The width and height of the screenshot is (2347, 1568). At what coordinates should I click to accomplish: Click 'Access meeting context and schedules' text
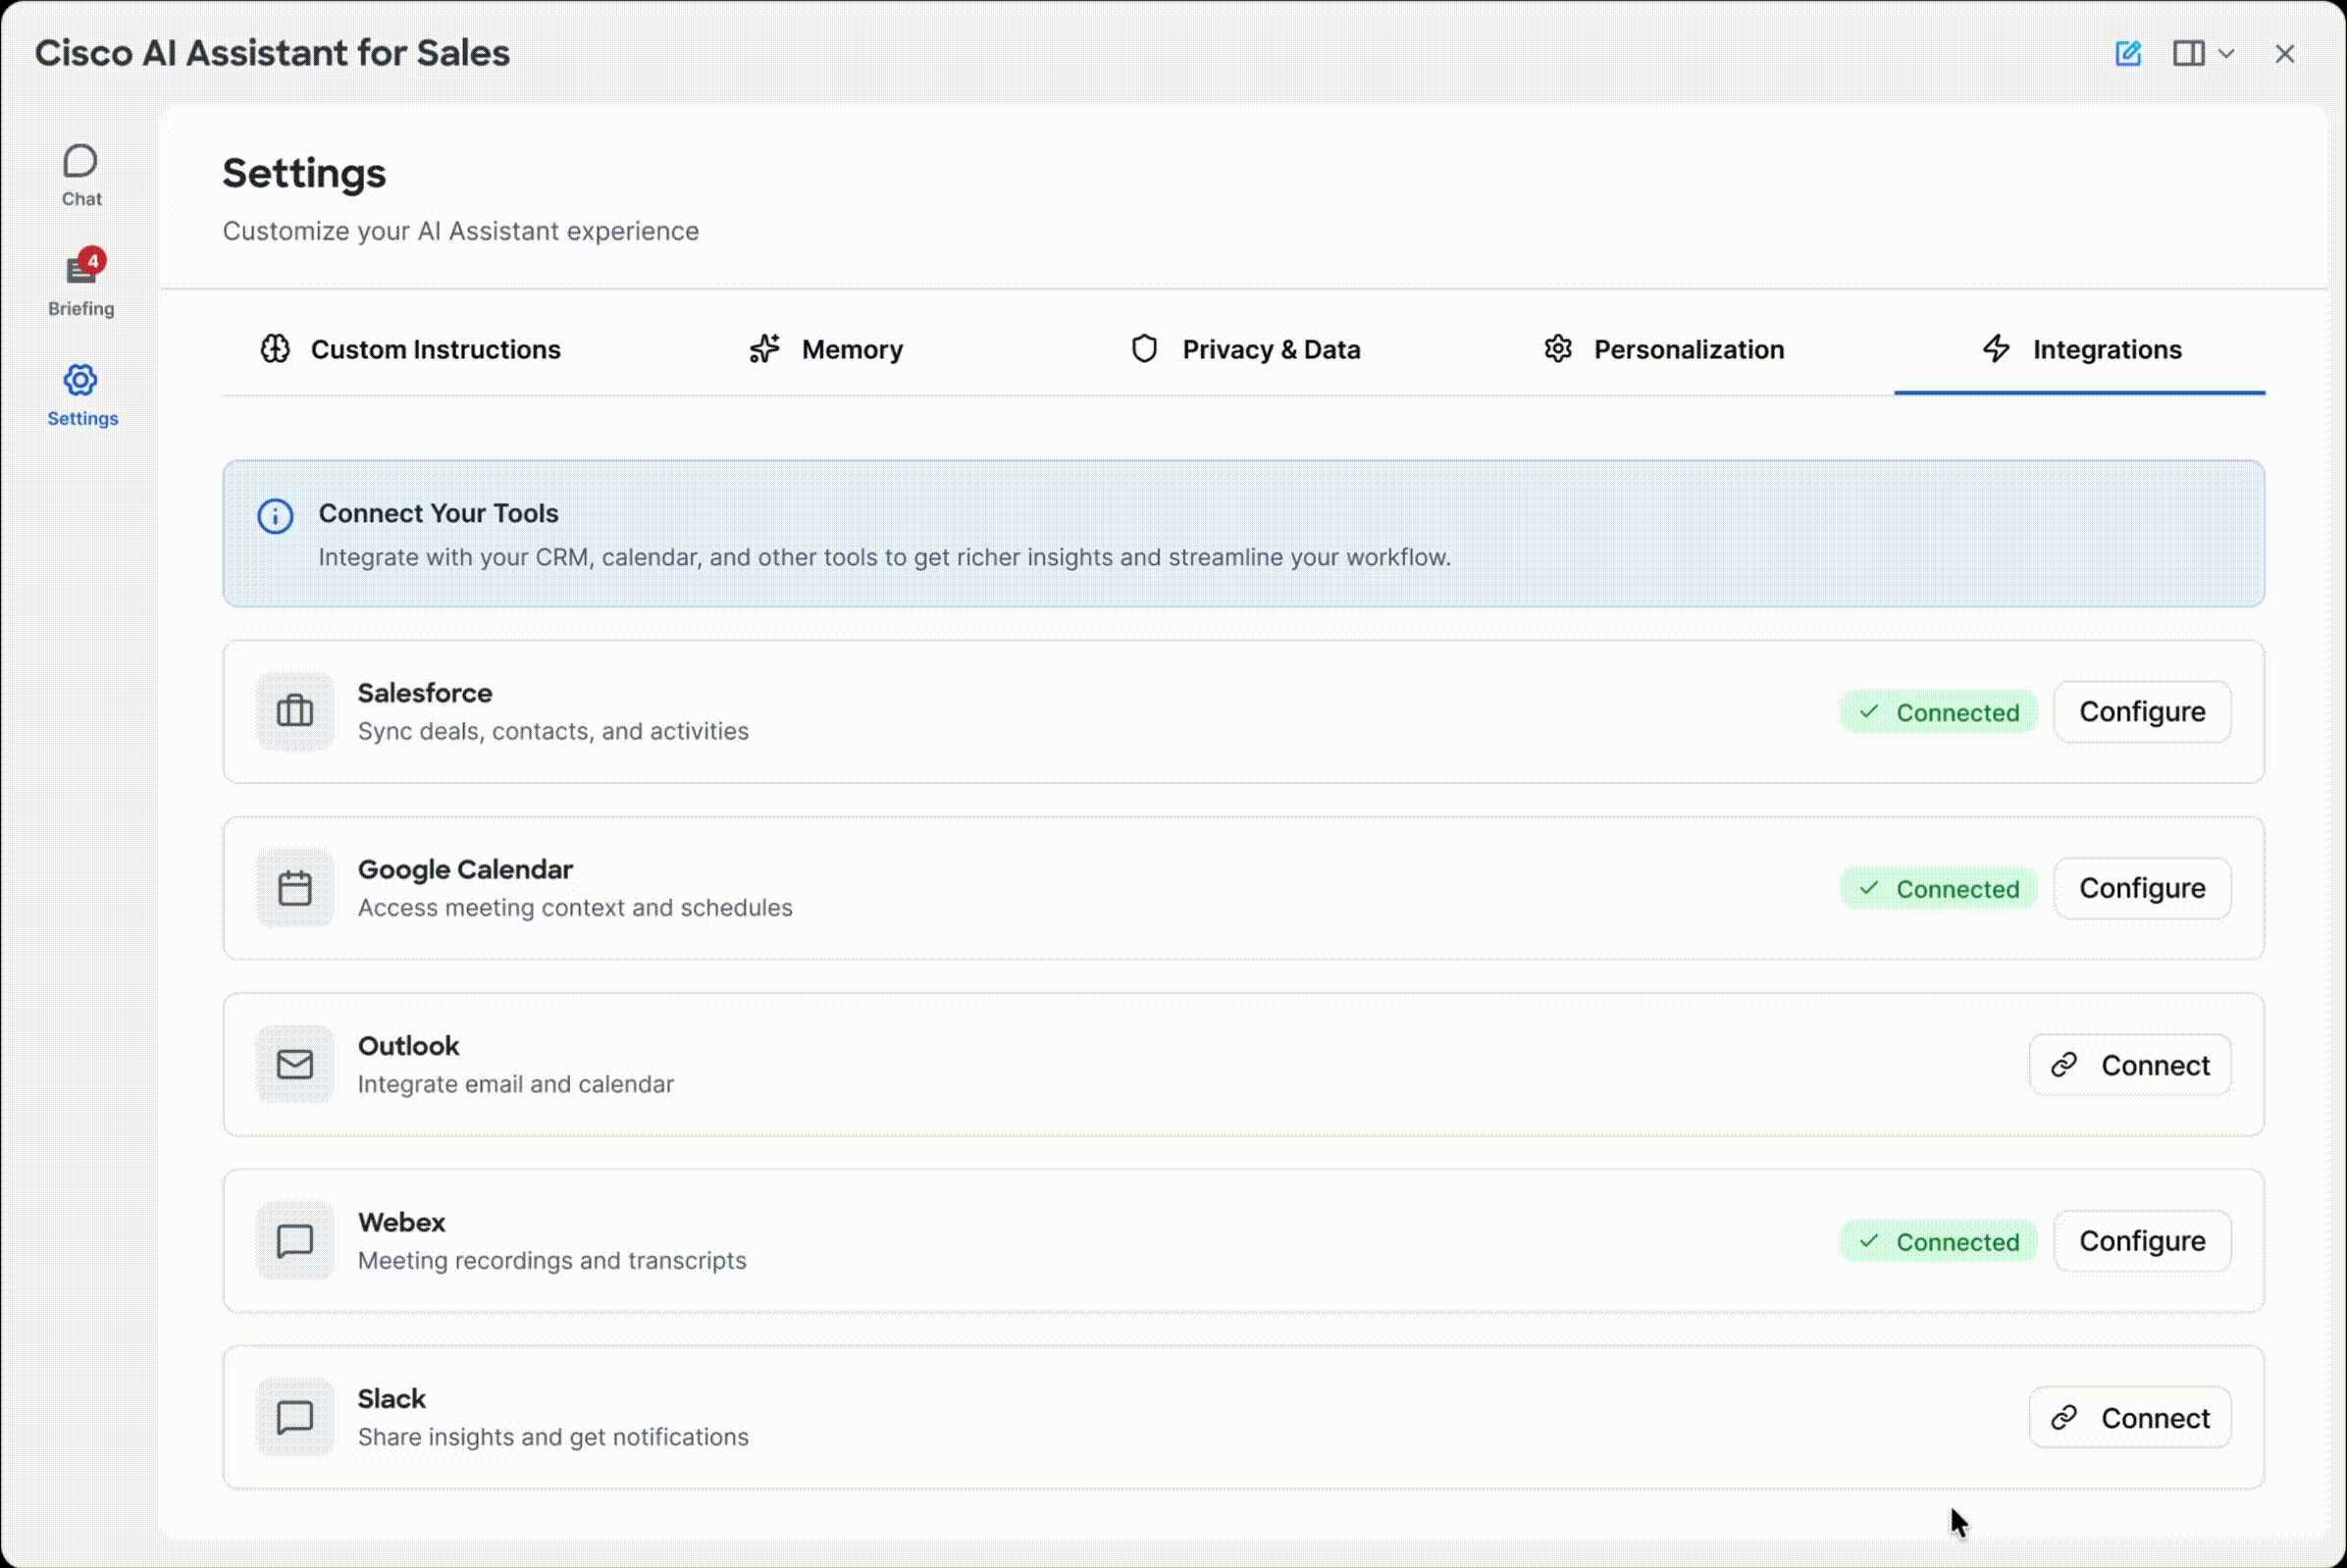tap(575, 908)
